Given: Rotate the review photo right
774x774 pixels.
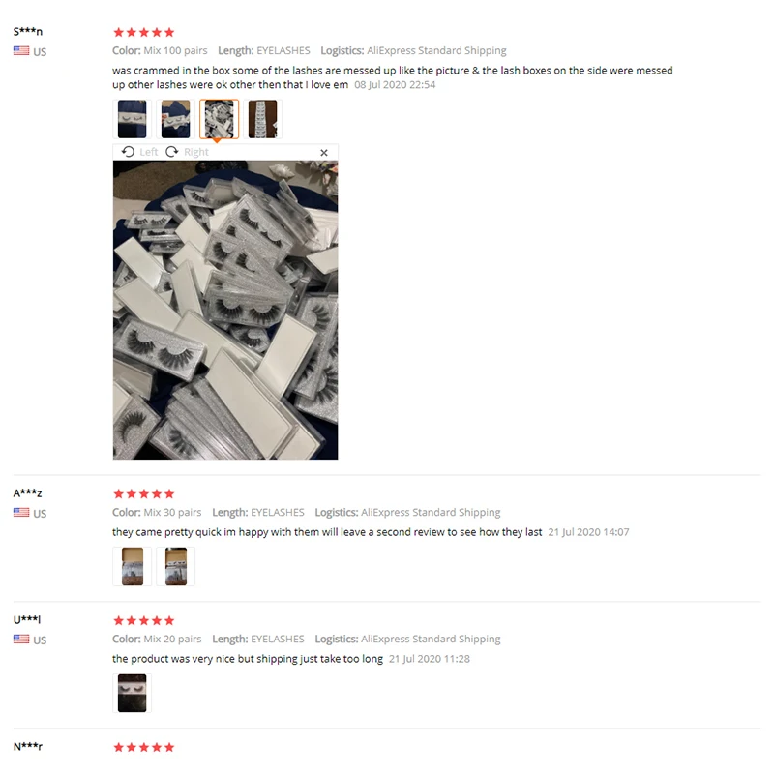Looking at the screenshot, I should coord(187,152).
